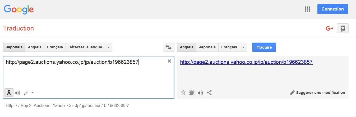Select all translated text icon
The height and width of the screenshot is (117, 356).
pyautogui.click(x=192, y=93)
